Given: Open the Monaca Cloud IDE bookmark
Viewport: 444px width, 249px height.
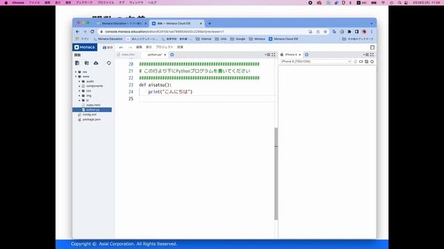Looking at the screenshot, I should coord(283,39).
